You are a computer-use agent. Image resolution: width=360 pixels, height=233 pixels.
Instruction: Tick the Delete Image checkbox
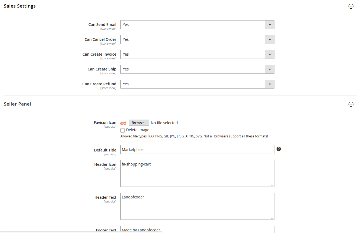tap(123, 130)
